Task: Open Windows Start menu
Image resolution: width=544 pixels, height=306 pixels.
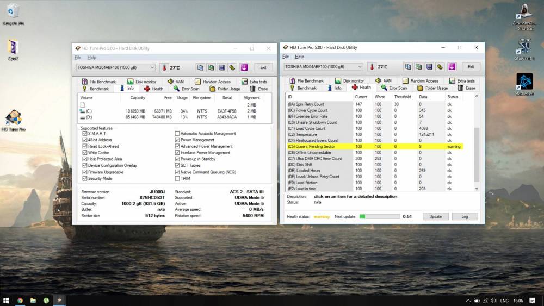Action: pos(6,301)
